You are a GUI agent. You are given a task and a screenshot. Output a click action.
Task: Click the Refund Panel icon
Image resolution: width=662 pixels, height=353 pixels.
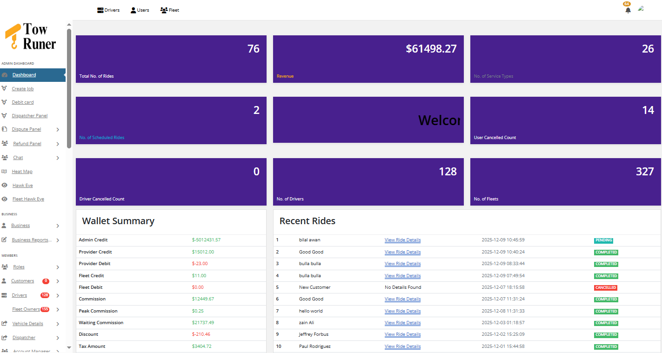[x=6, y=143]
